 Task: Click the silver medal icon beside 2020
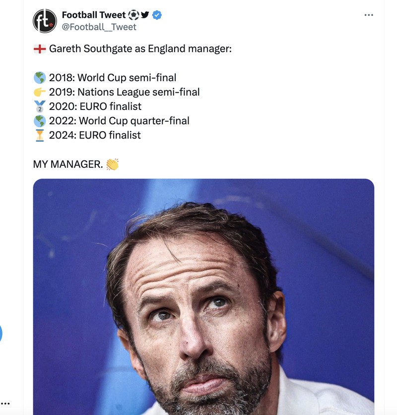click(x=39, y=106)
